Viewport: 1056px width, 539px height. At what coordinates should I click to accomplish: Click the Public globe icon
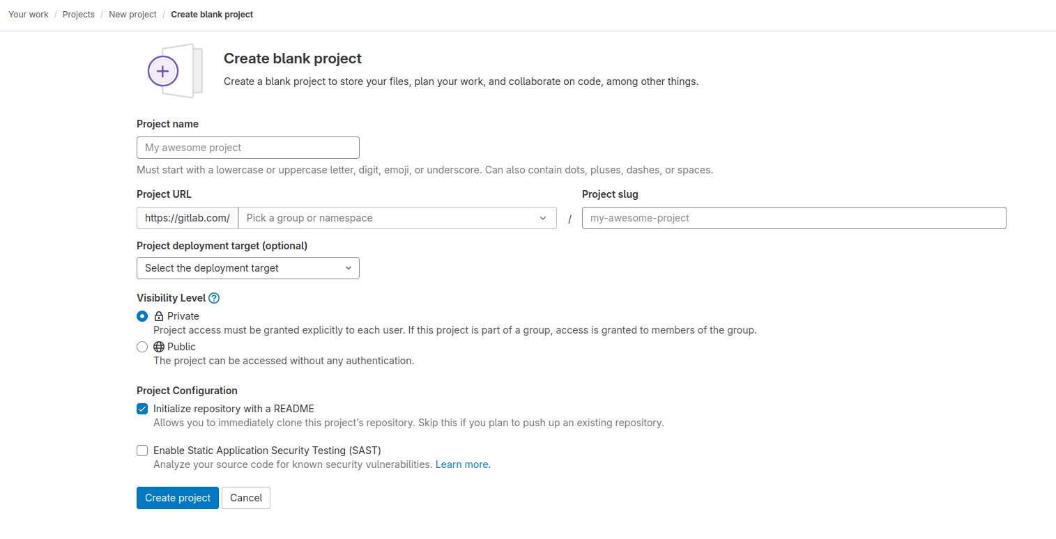click(158, 347)
